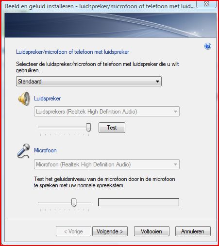This screenshot has height=246, width=219.
Task: Click the blue help question mark icon
Action: [x=208, y=46]
